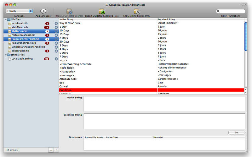Select RegistrationPanel.nib file

(x=24, y=43)
